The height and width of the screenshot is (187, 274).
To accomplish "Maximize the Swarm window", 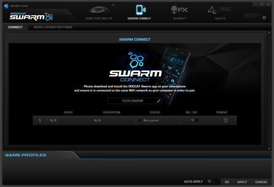I will click(x=262, y=5).
